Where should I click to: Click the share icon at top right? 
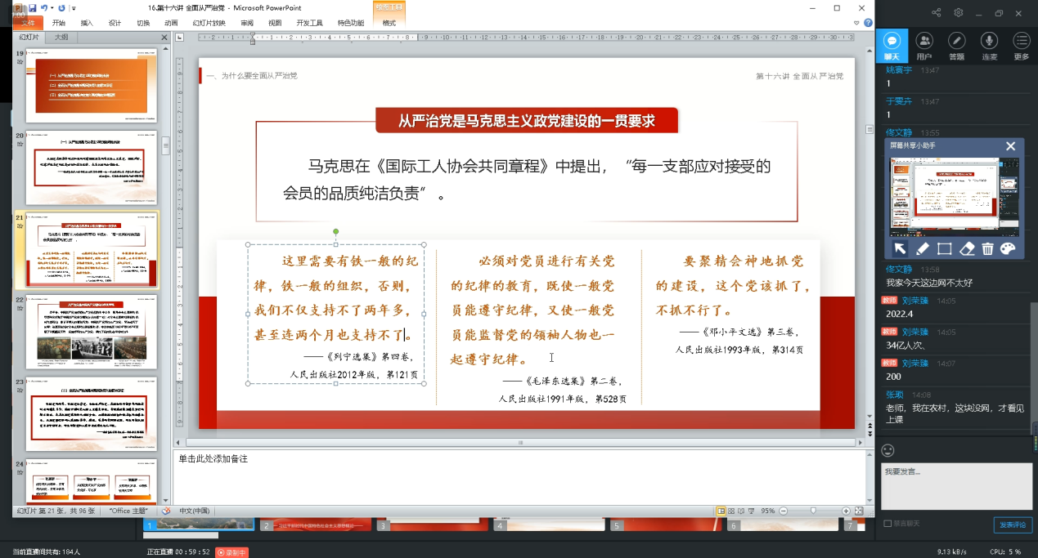coord(937,12)
